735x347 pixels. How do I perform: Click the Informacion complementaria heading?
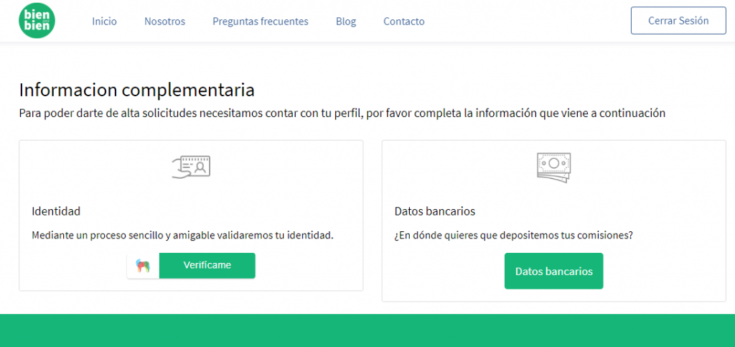tap(137, 90)
